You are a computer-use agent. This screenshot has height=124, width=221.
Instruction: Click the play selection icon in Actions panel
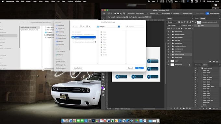pyautogui.click(x=207, y=108)
